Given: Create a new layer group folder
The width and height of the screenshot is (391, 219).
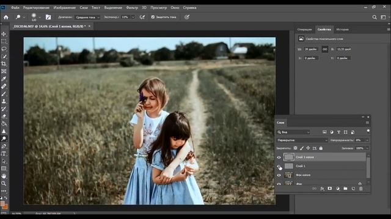Looking at the screenshot, I should [345, 189].
